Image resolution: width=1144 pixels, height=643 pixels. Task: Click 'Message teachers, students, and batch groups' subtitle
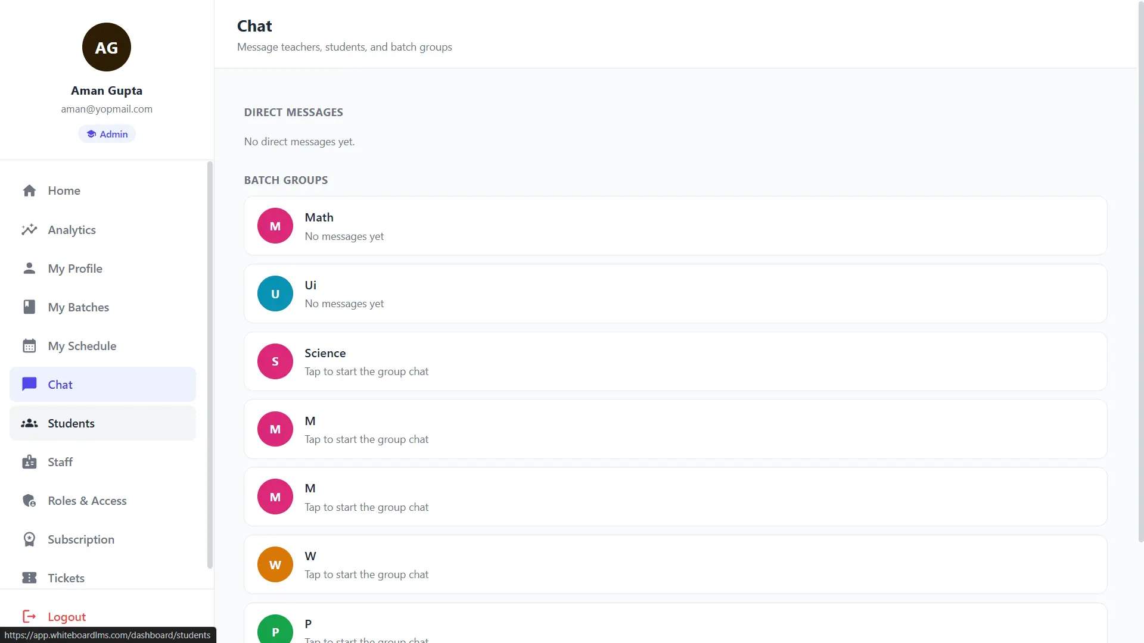coord(344,47)
